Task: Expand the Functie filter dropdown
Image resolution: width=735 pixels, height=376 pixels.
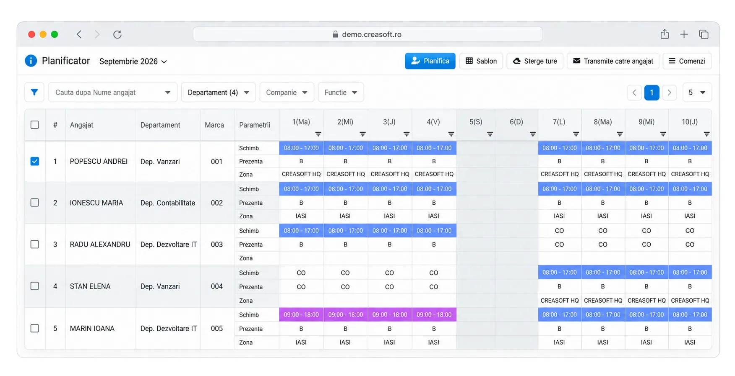Action: (341, 93)
